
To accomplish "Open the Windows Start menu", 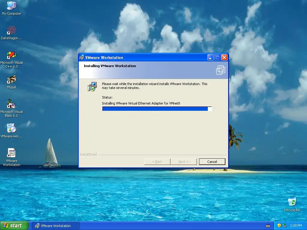I will click(14, 226).
